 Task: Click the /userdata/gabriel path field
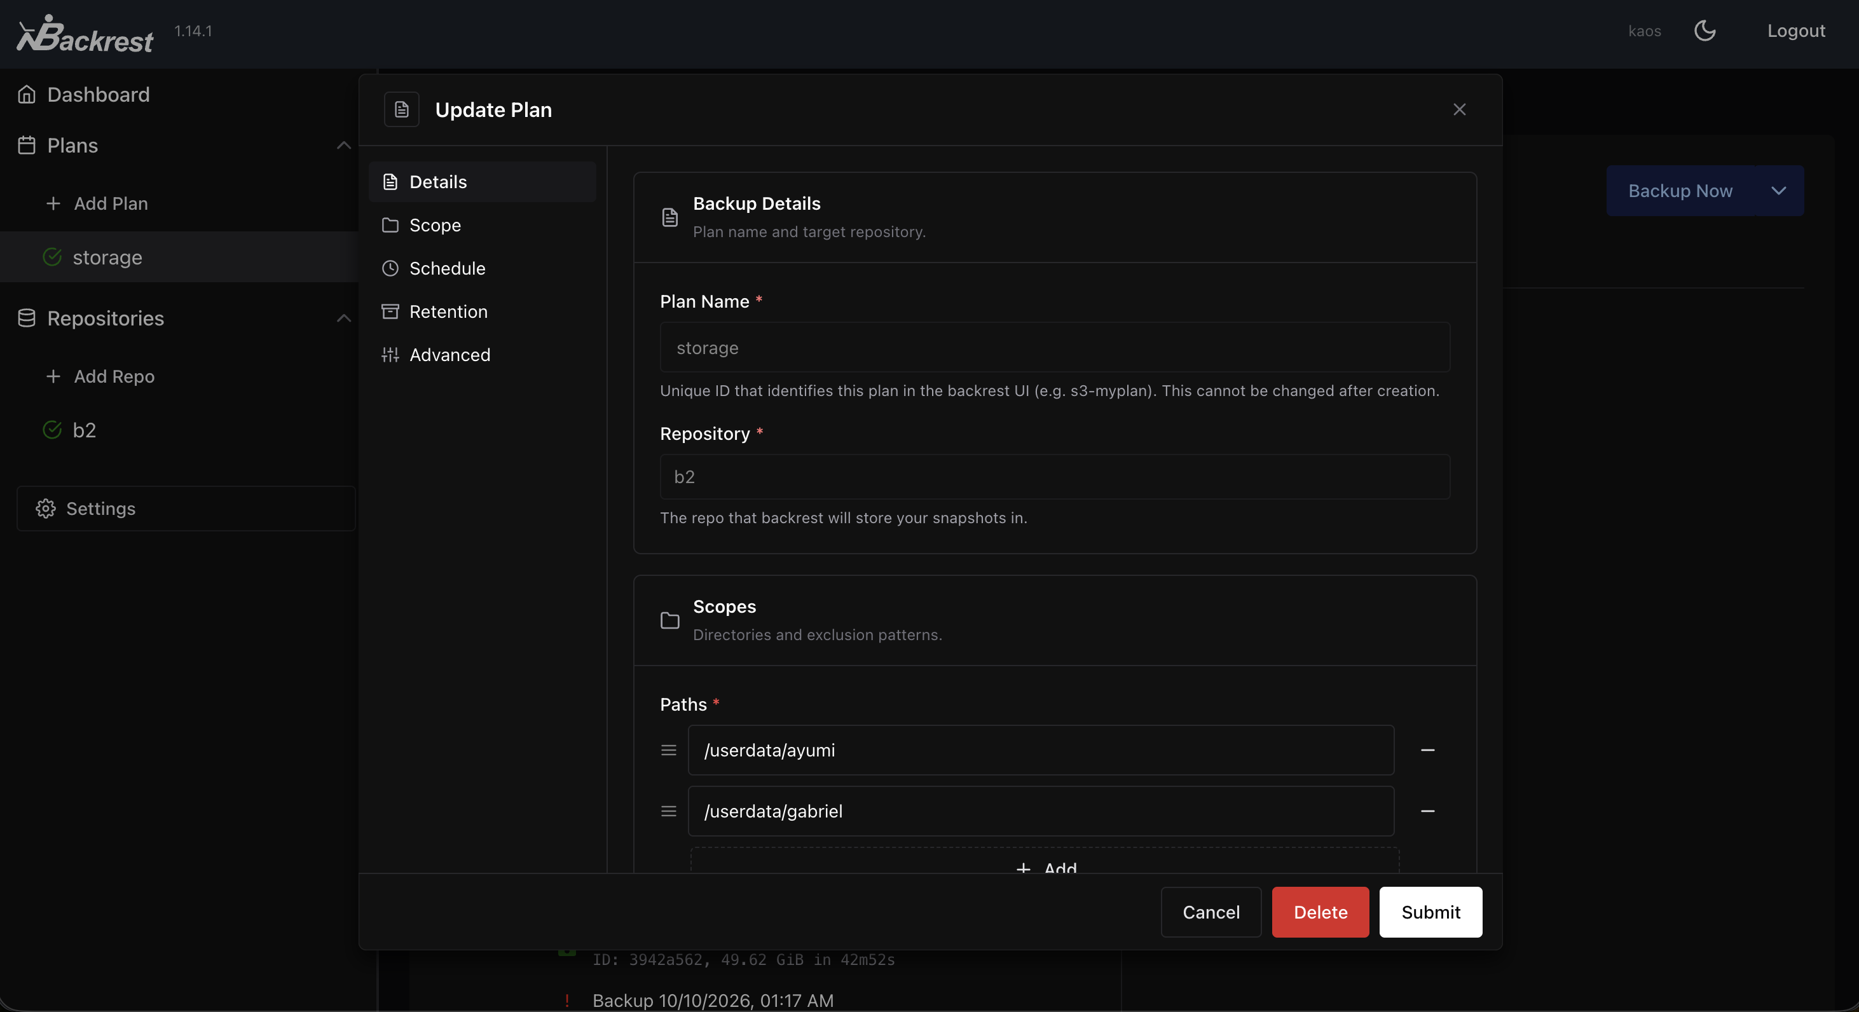[1041, 812]
